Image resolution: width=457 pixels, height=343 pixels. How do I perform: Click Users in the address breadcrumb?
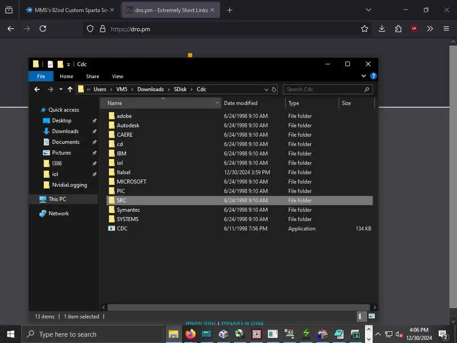click(x=100, y=89)
